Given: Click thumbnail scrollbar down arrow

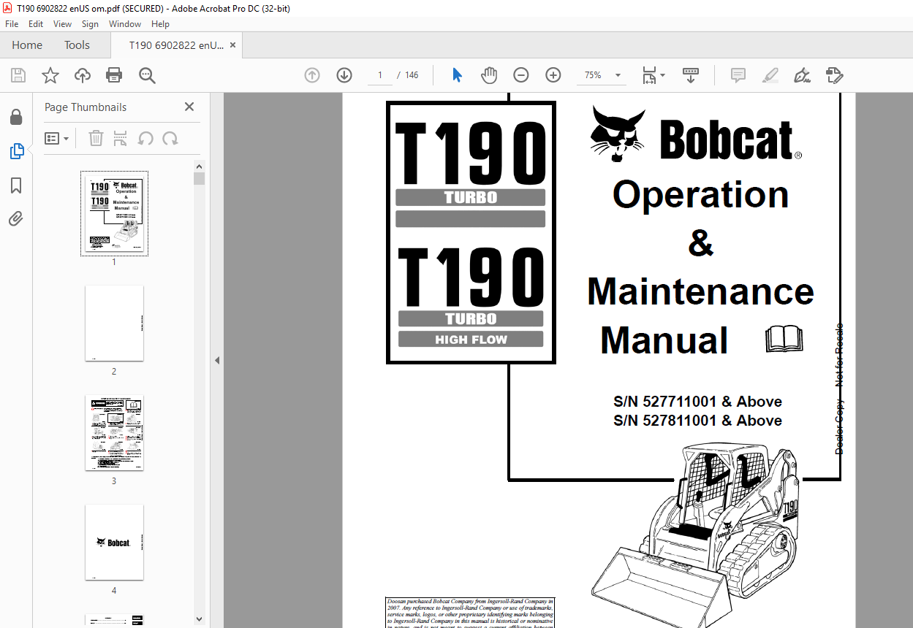Looking at the screenshot, I should tap(199, 619).
